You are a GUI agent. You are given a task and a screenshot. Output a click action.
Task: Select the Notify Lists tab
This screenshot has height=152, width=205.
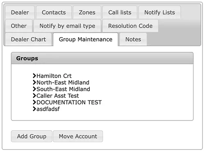159,12
